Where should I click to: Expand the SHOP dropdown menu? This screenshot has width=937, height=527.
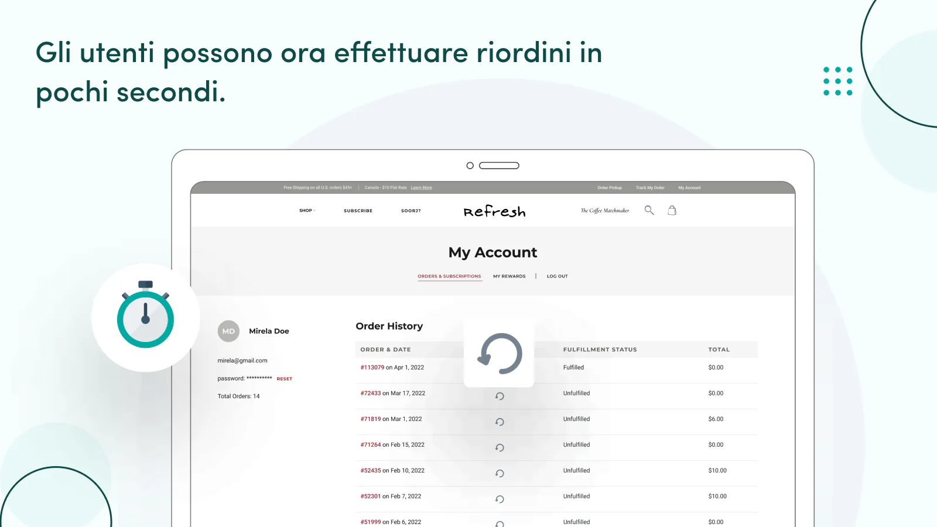(307, 211)
